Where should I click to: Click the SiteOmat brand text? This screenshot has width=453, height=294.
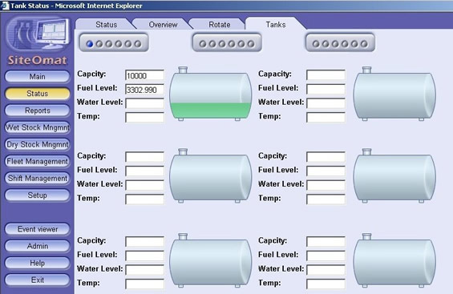[x=38, y=60]
